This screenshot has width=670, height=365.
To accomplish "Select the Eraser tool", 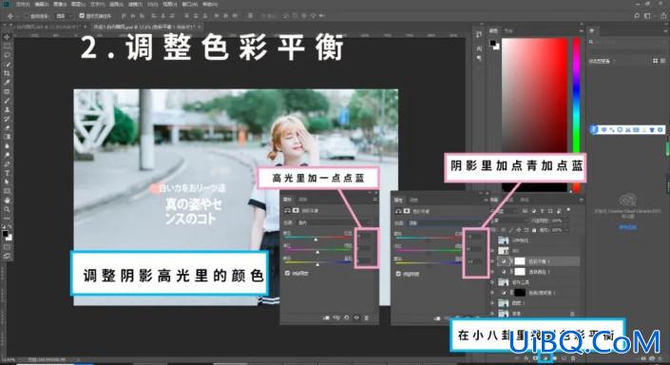I will (7, 127).
